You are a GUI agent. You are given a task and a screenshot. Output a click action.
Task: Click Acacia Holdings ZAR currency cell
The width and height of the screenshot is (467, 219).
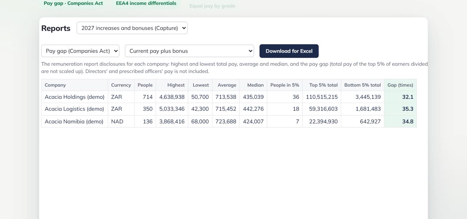[121, 97]
